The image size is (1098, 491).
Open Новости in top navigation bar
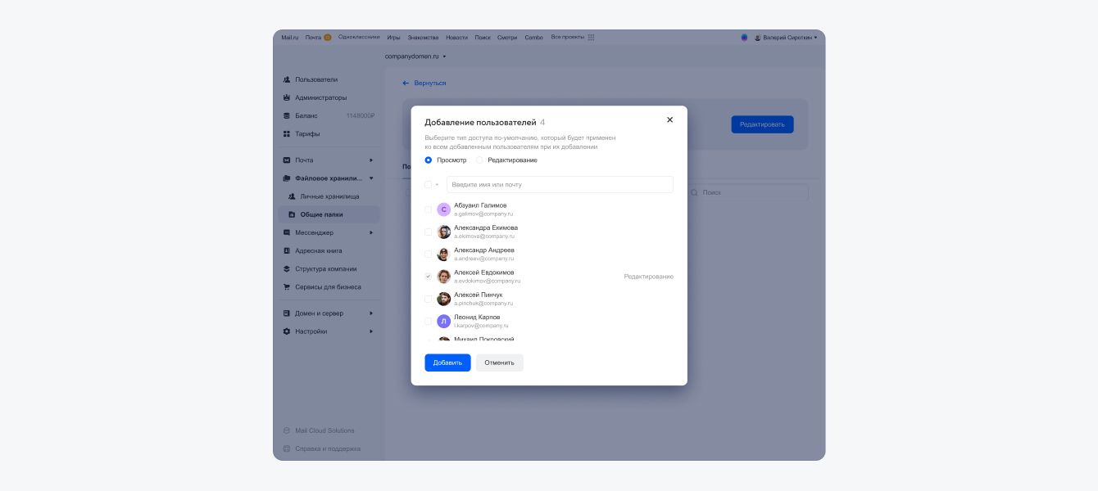click(456, 37)
